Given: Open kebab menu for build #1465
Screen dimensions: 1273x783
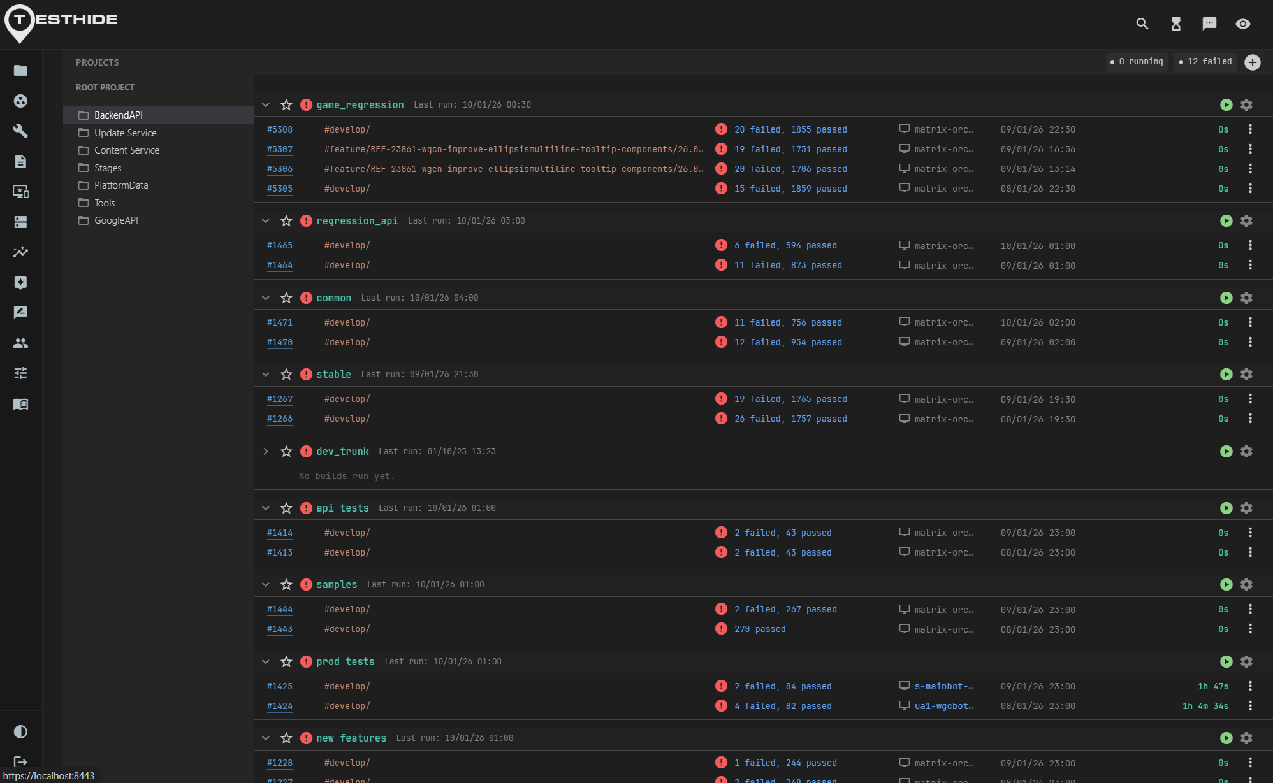Looking at the screenshot, I should 1250,245.
